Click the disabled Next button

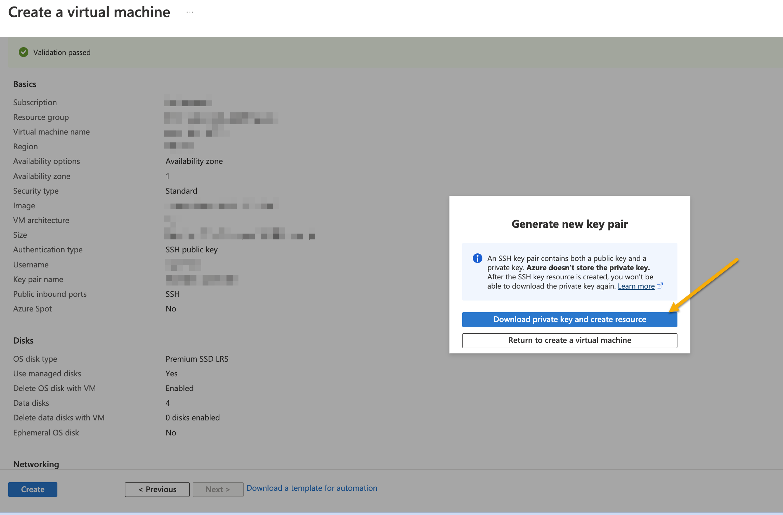218,489
